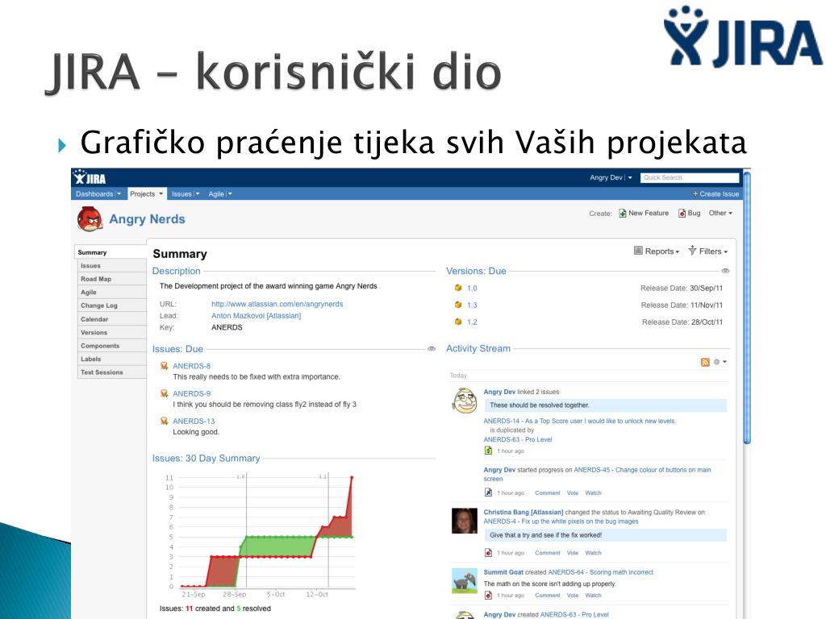Open the Reports dropdown

[657, 251]
